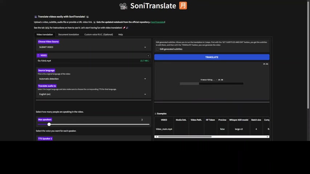Viewport: 310px width, 174px height.
Task: Click the 24.0s elapsed time readout
Action: point(265,64)
